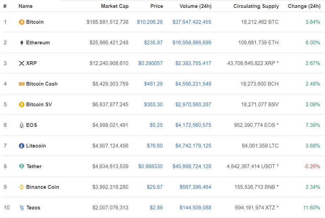Open the Bitcoin Cash name link
Viewport: 325px width, 218px height.
[x=42, y=84]
